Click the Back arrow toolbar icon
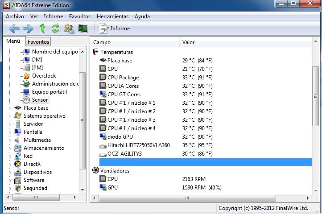Image resolution: width=322 pixels, height=214 pixels. (x=14, y=29)
